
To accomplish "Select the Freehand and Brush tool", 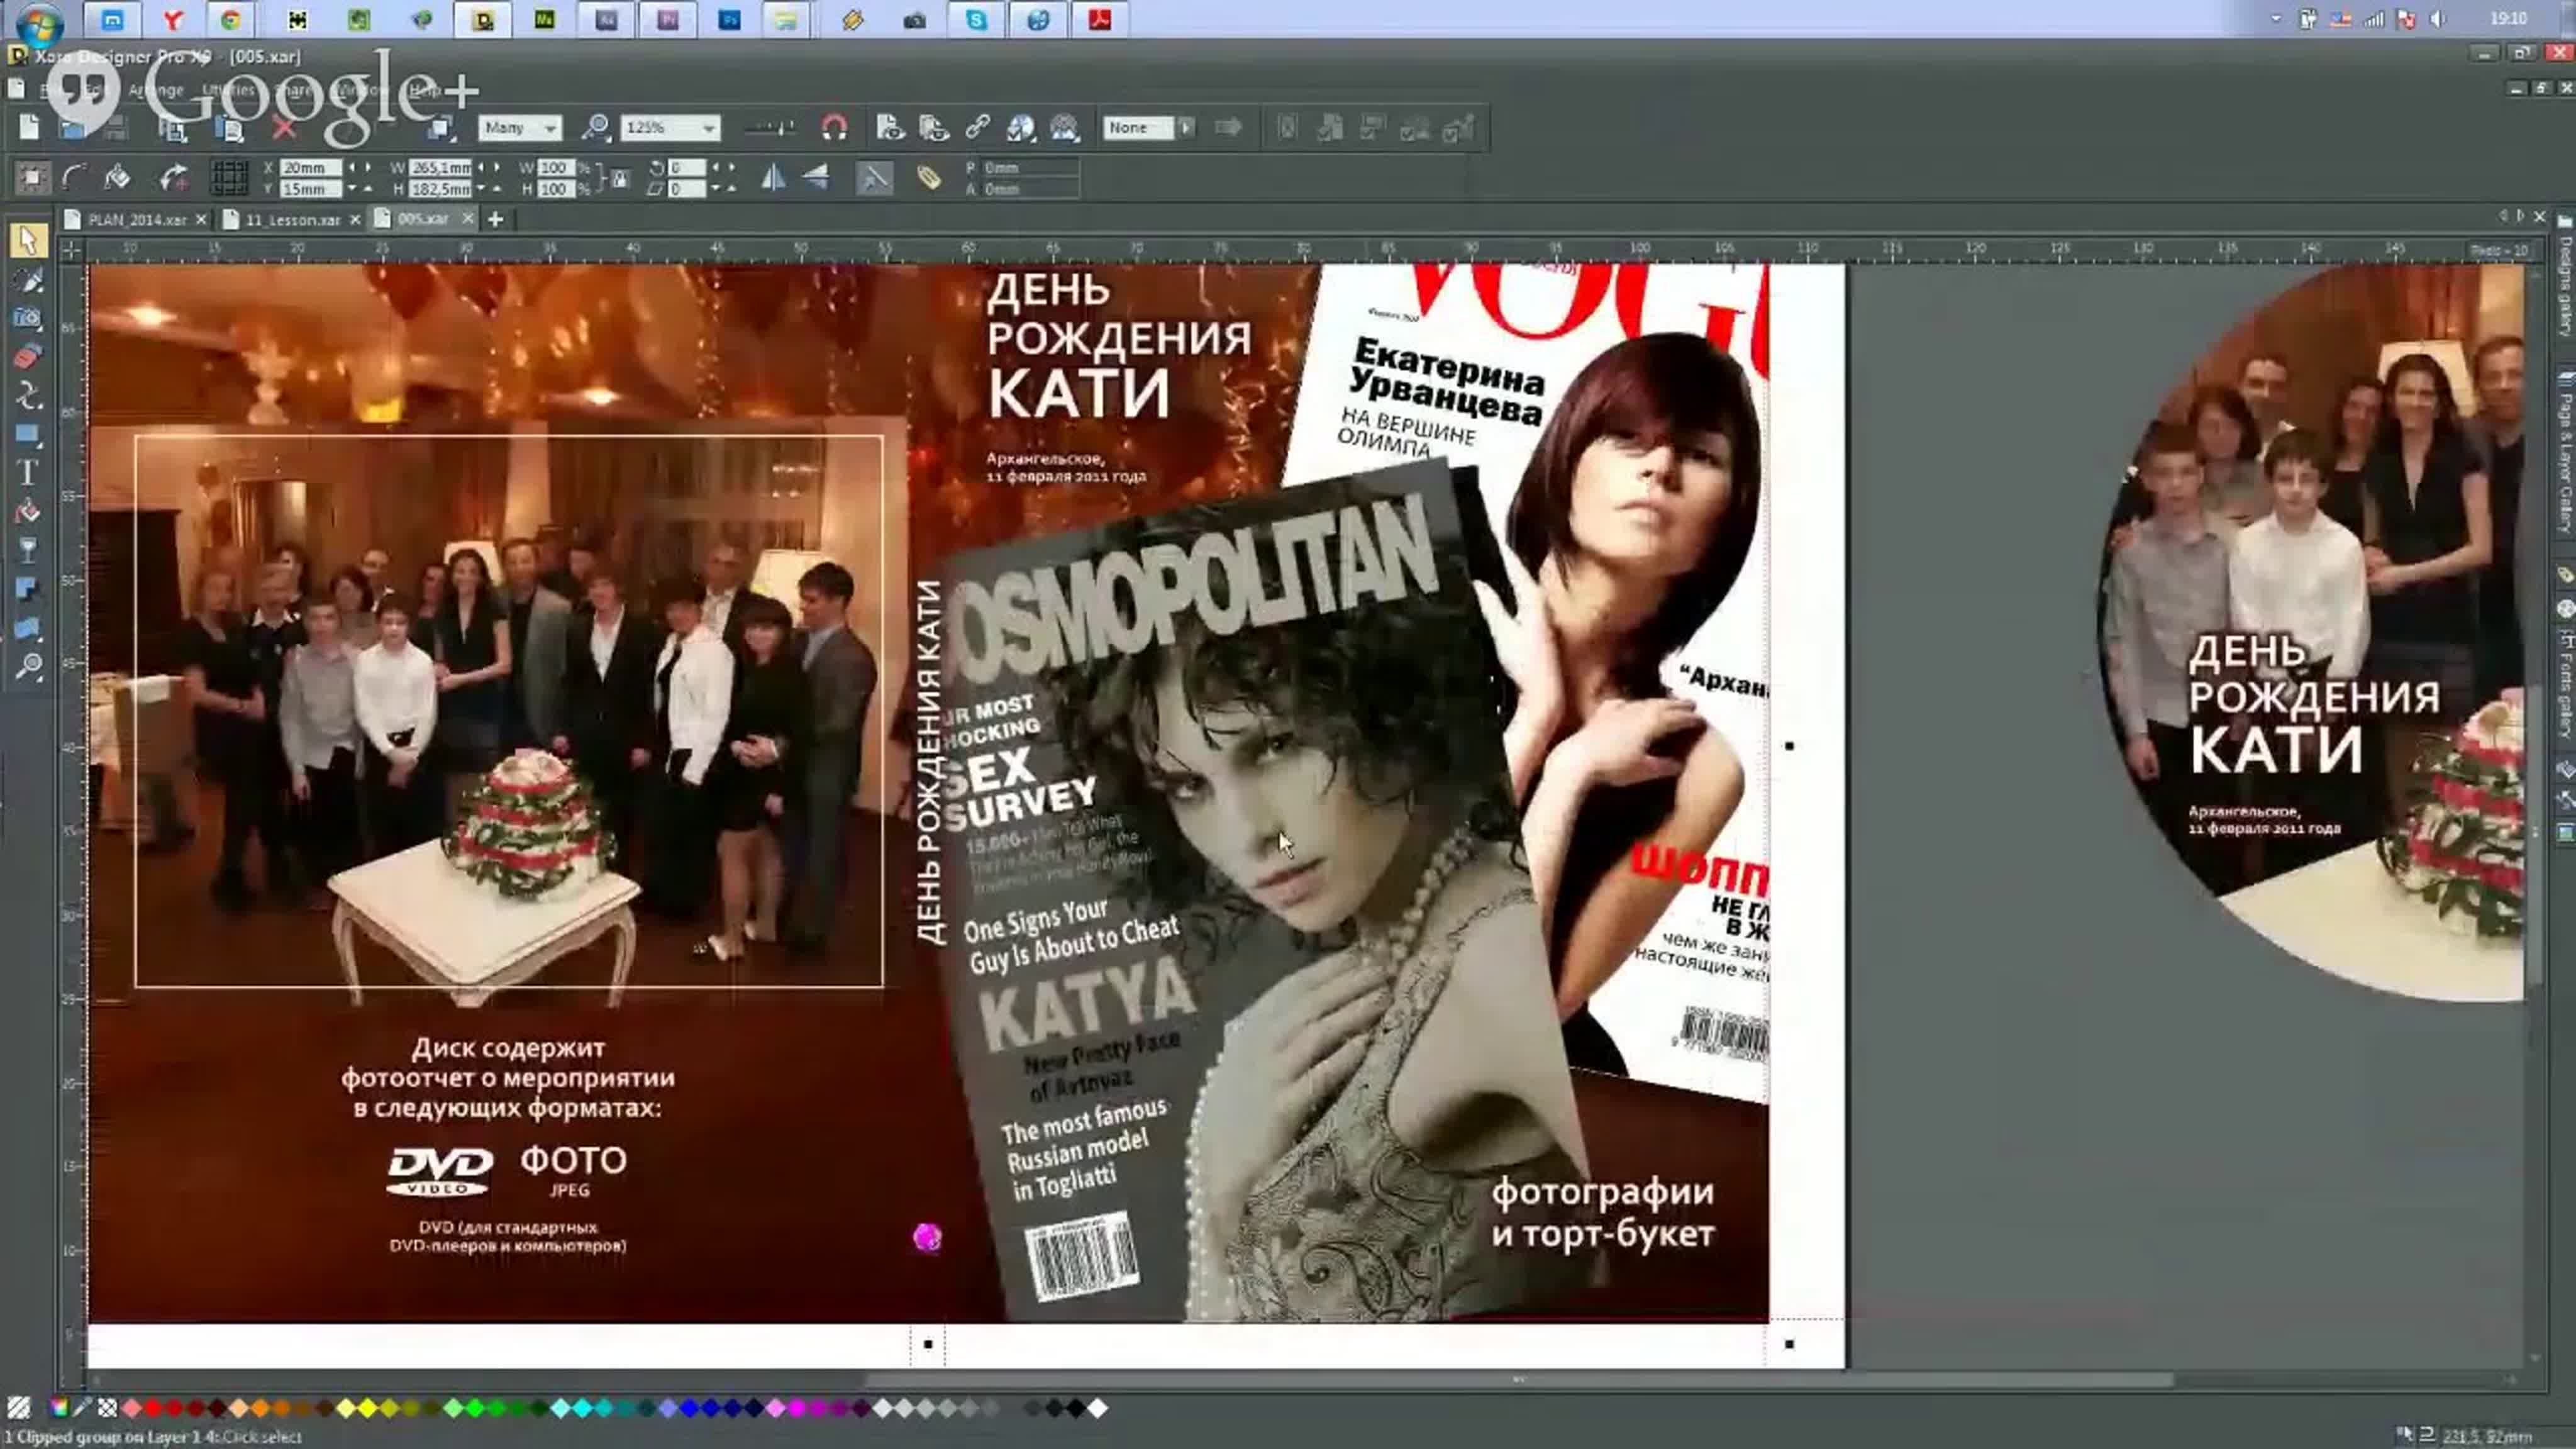I will [x=28, y=280].
